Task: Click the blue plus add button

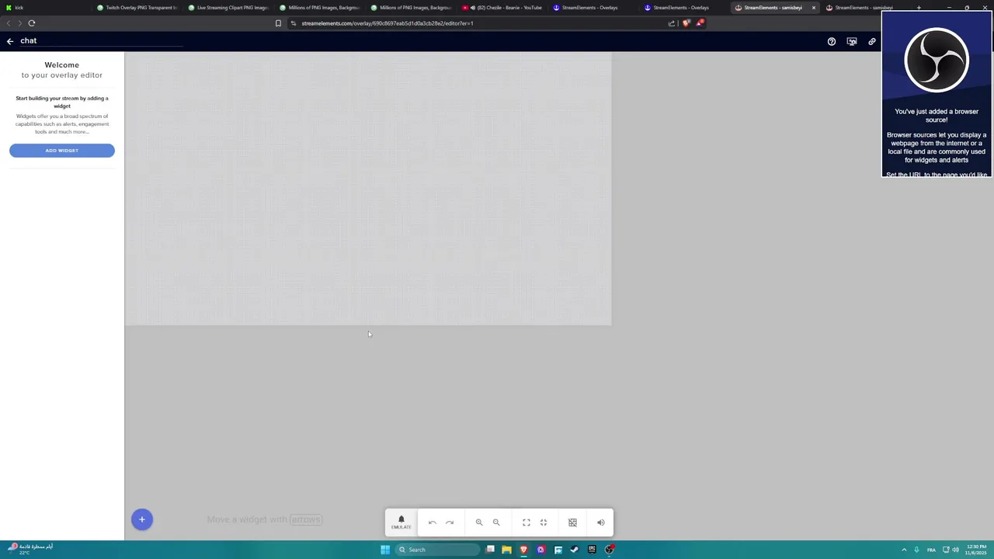Action: (x=142, y=519)
